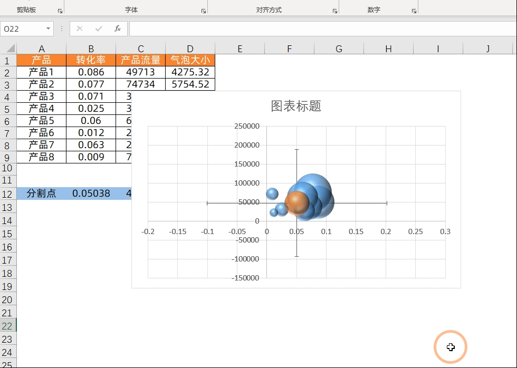Open the 数字 format dialog launcher
Image resolution: width=517 pixels, height=368 pixels.
414,11
